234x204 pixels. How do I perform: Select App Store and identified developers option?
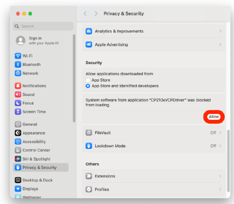(88, 86)
